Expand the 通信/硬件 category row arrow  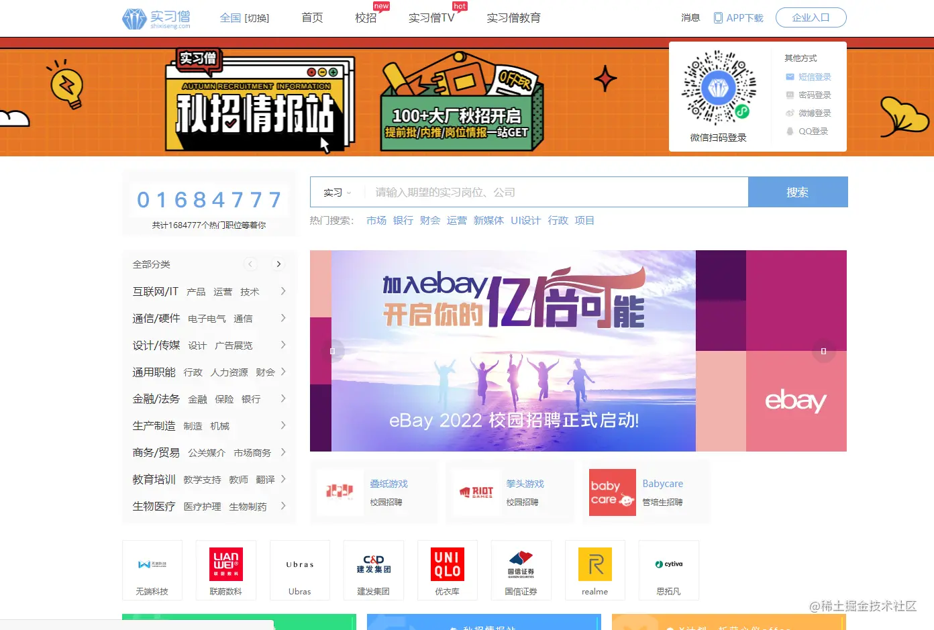pyautogui.click(x=283, y=318)
